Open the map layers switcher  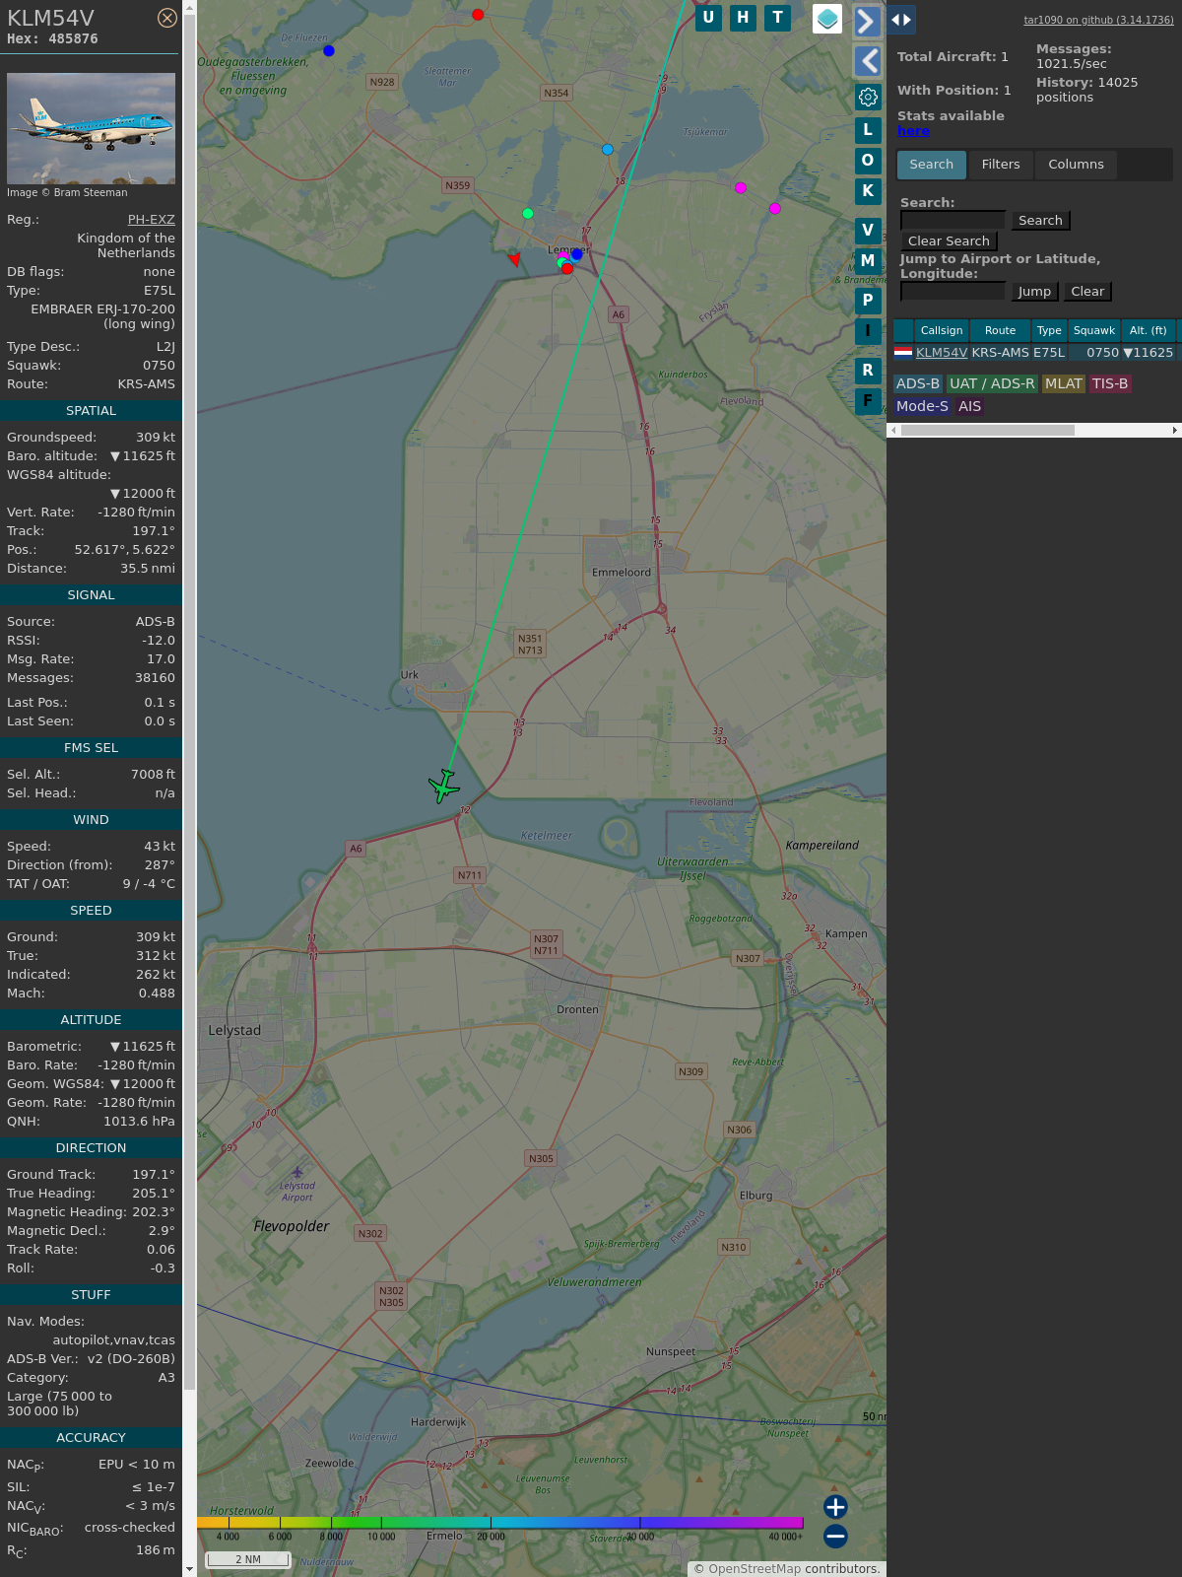(x=827, y=19)
